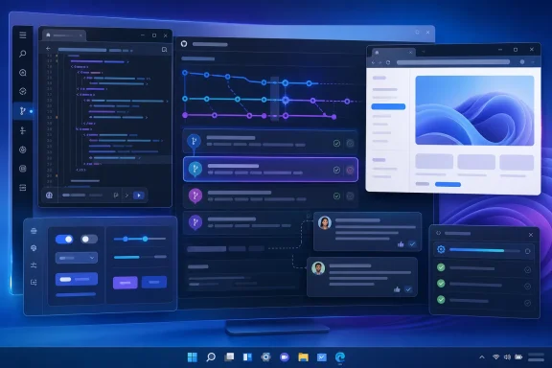This screenshot has width=552, height=368.
Task: Open the dropdown below the toggle switches
Action: (x=77, y=258)
